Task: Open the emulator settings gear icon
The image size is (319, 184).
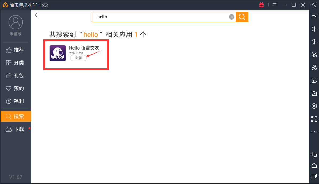Action: coord(314,106)
